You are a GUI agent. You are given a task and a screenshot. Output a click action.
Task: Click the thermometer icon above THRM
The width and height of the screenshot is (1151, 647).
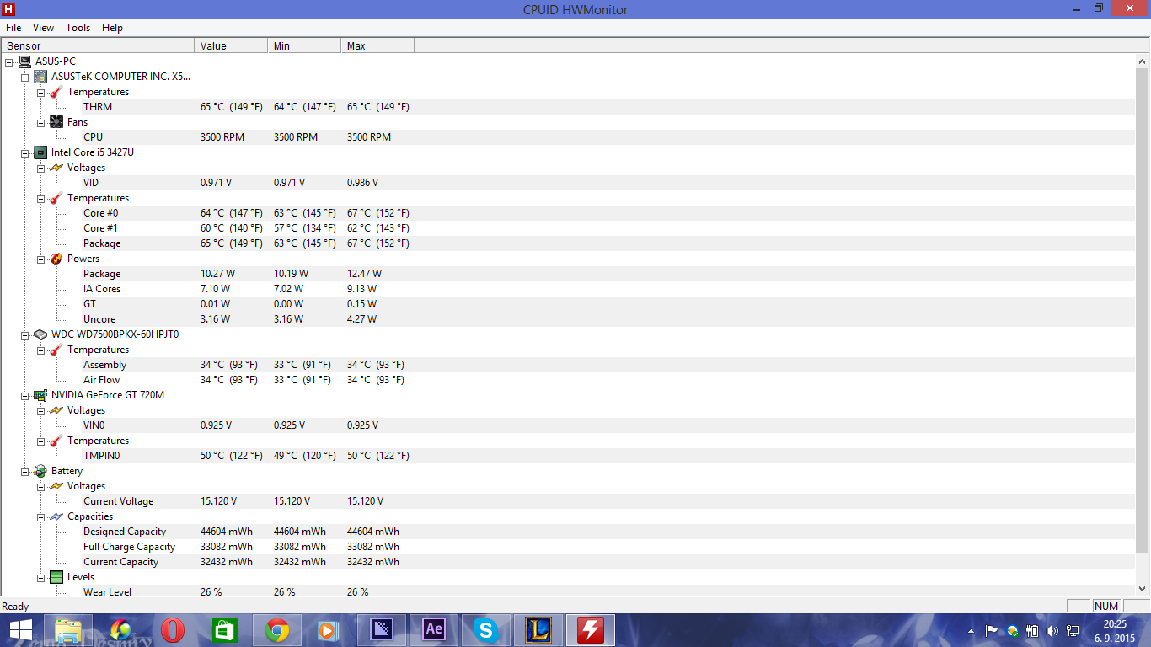click(56, 92)
